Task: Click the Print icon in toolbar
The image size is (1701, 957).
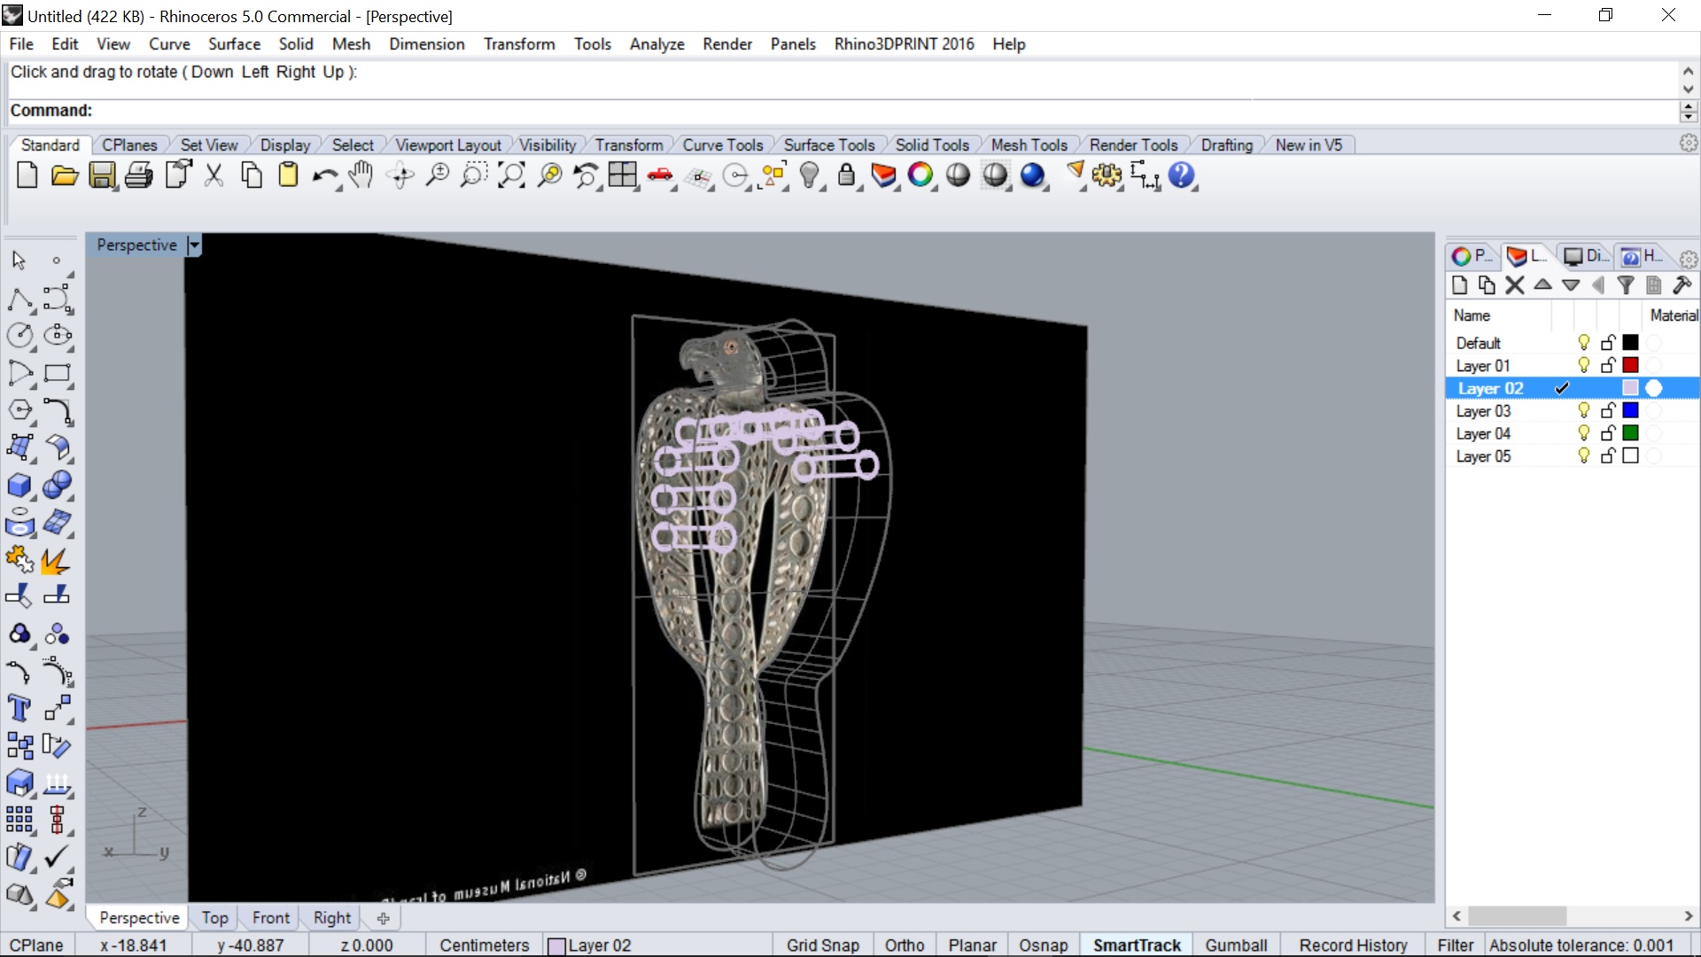Action: [138, 175]
